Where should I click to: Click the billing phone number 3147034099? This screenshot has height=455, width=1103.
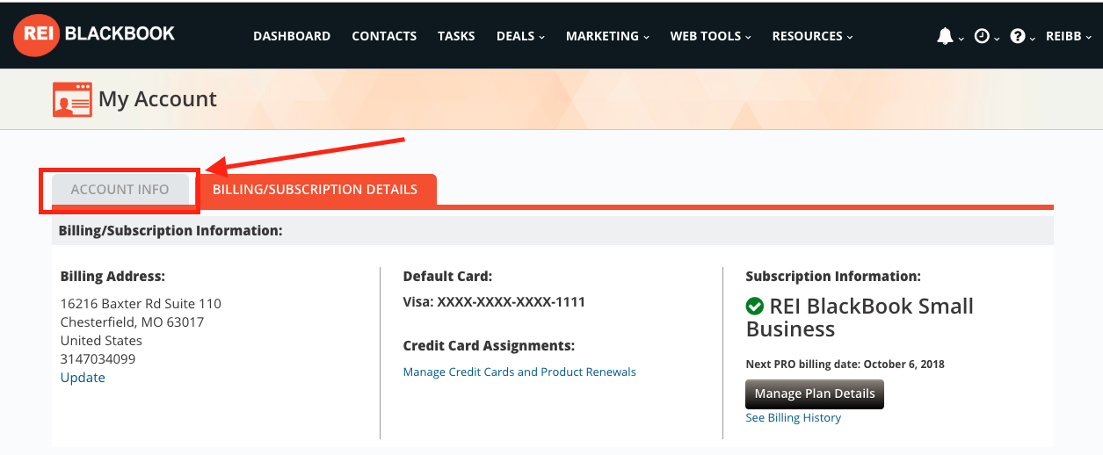click(x=98, y=359)
